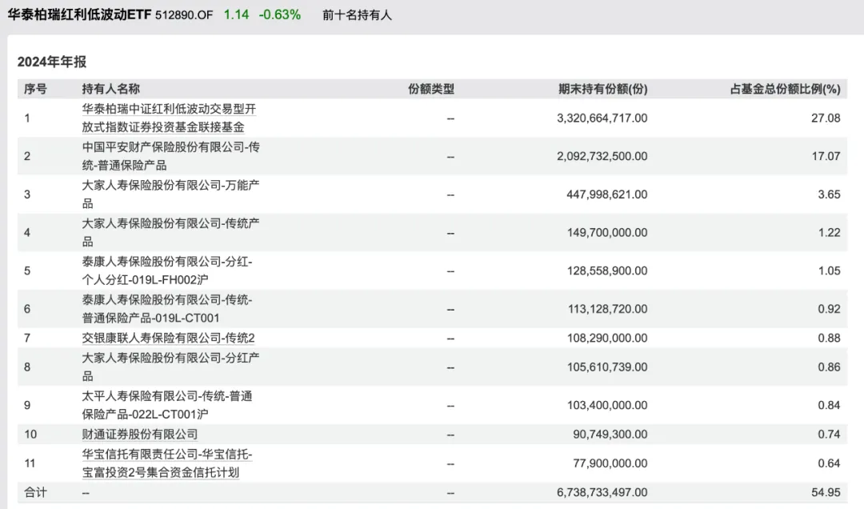Image resolution: width=864 pixels, height=509 pixels.
Task: Open 泰康人寿-分红-个人分红 holder link
Action: 166,271
